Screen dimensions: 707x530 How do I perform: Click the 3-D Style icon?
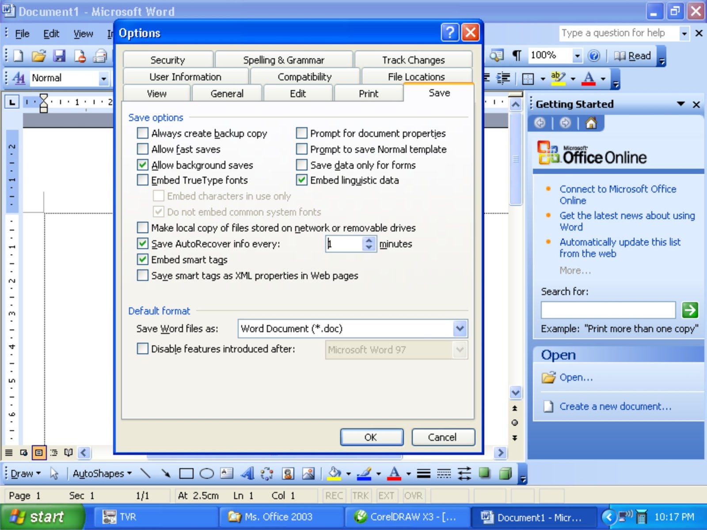(505, 473)
